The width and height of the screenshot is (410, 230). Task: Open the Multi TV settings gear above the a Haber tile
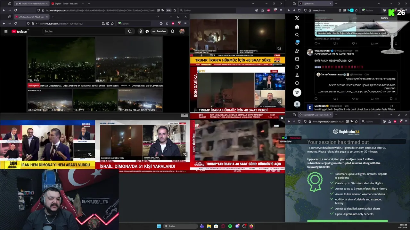pos(282,118)
